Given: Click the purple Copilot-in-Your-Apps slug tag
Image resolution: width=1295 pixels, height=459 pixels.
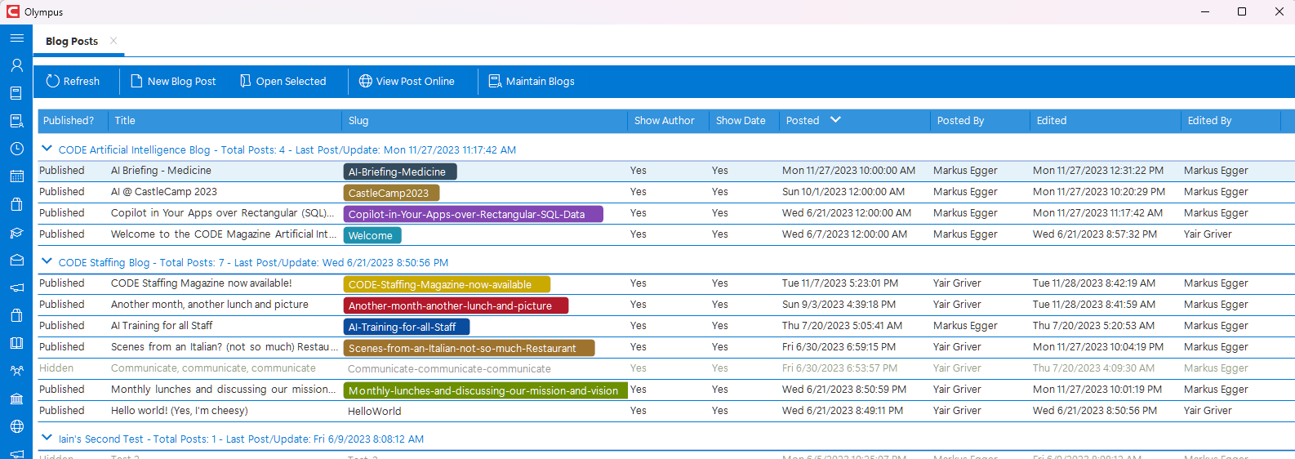Looking at the screenshot, I should point(474,214).
